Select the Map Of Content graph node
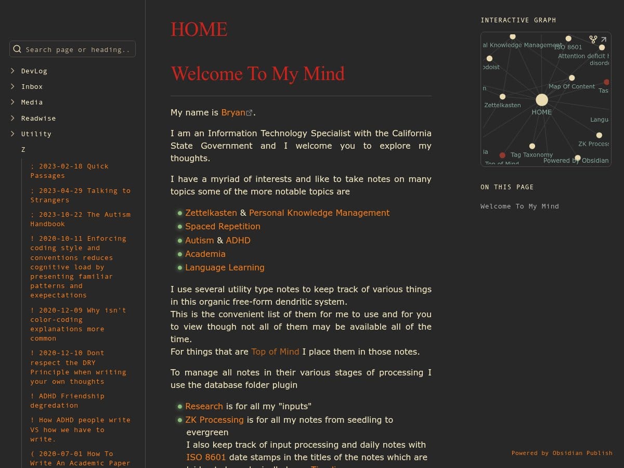Screen dimensions: 624x468 pyautogui.click(x=571, y=78)
